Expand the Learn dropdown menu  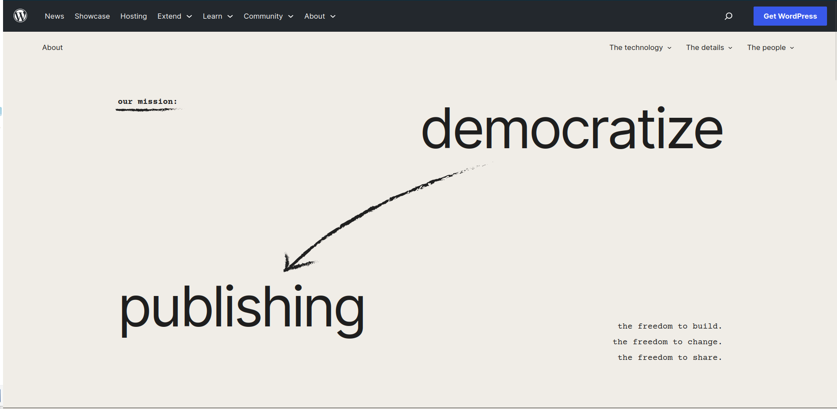(x=218, y=16)
